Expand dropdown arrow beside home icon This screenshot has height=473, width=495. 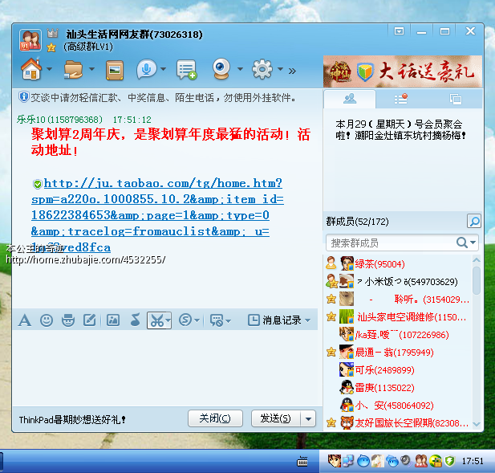49,69
